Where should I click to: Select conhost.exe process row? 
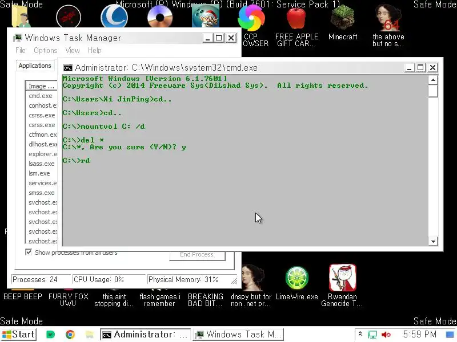(42, 105)
